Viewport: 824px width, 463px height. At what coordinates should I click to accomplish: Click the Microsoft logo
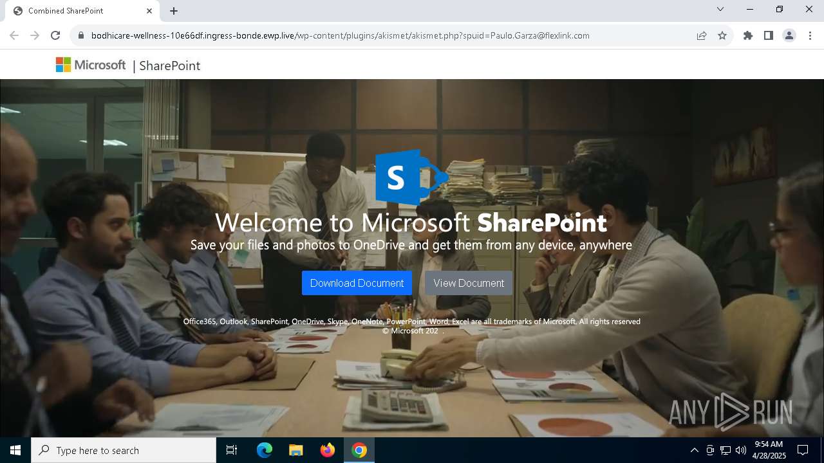(x=91, y=65)
